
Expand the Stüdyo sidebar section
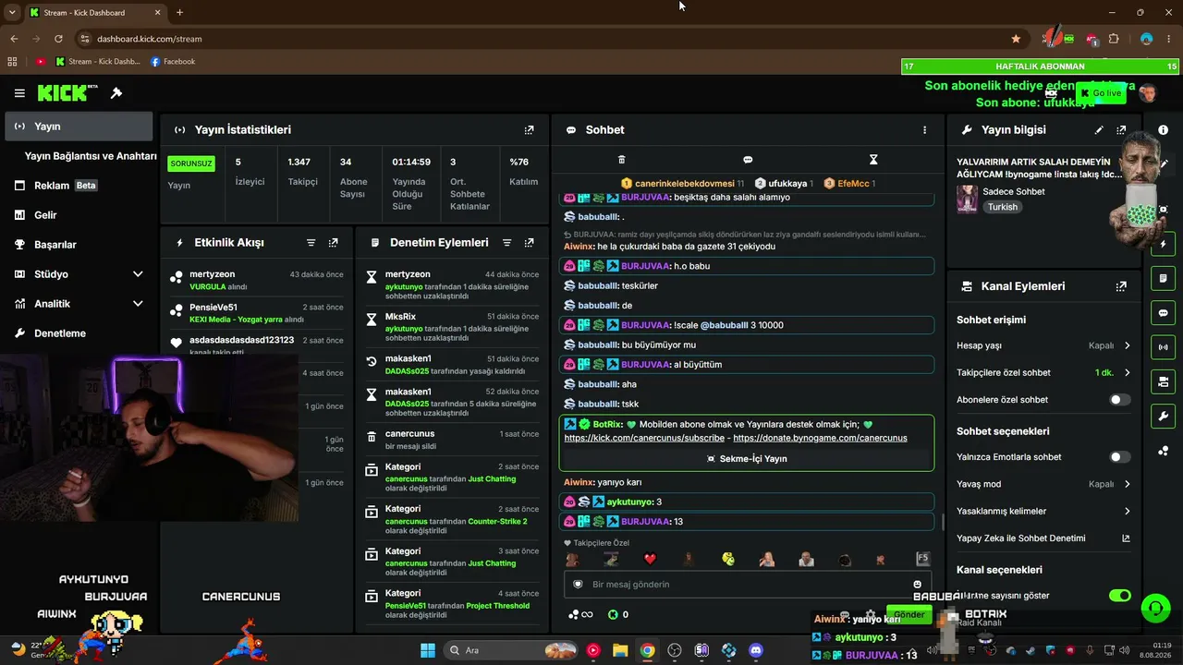(138, 274)
